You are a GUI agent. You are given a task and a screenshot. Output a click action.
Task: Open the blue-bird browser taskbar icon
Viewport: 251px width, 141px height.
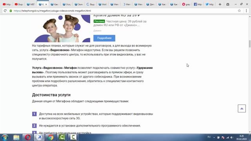click(x=39, y=137)
